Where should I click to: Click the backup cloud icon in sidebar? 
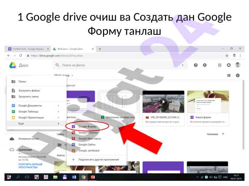click(12, 139)
